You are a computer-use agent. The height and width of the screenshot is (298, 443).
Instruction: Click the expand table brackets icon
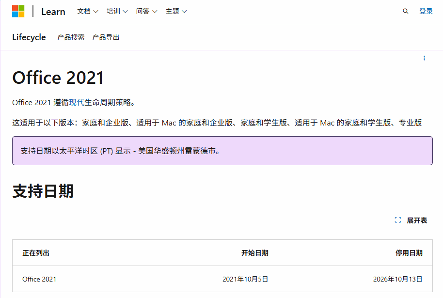coord(397,220)
